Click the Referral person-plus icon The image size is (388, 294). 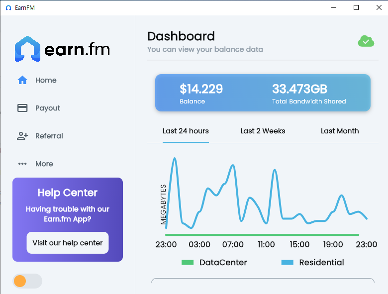pos(22,136)
